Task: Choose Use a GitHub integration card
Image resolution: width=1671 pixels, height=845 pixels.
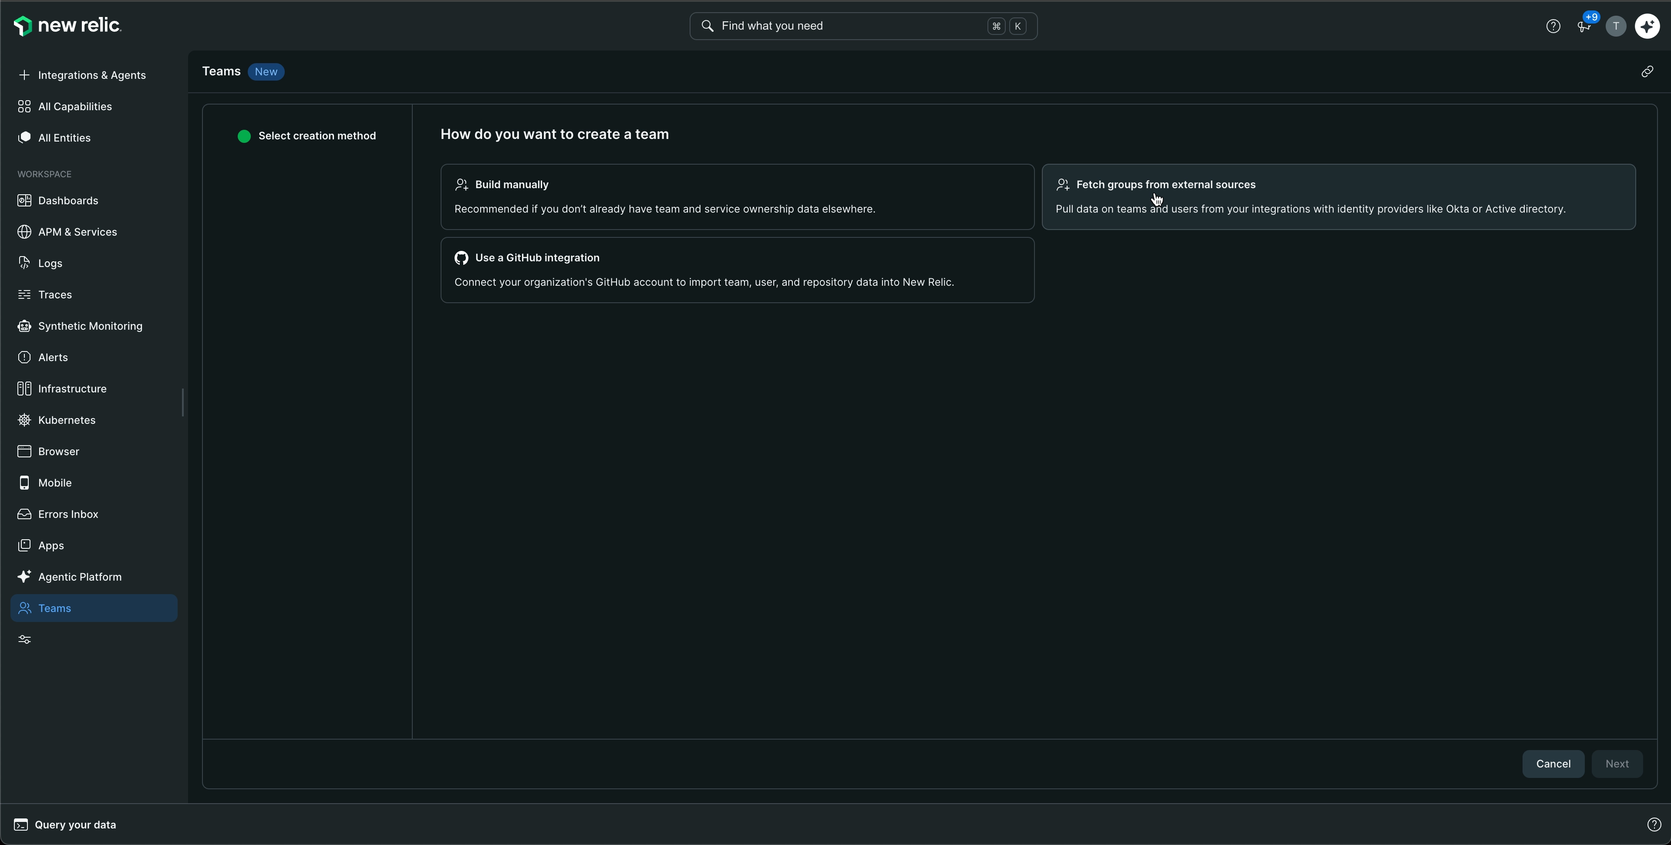Action: click(737, 270)
